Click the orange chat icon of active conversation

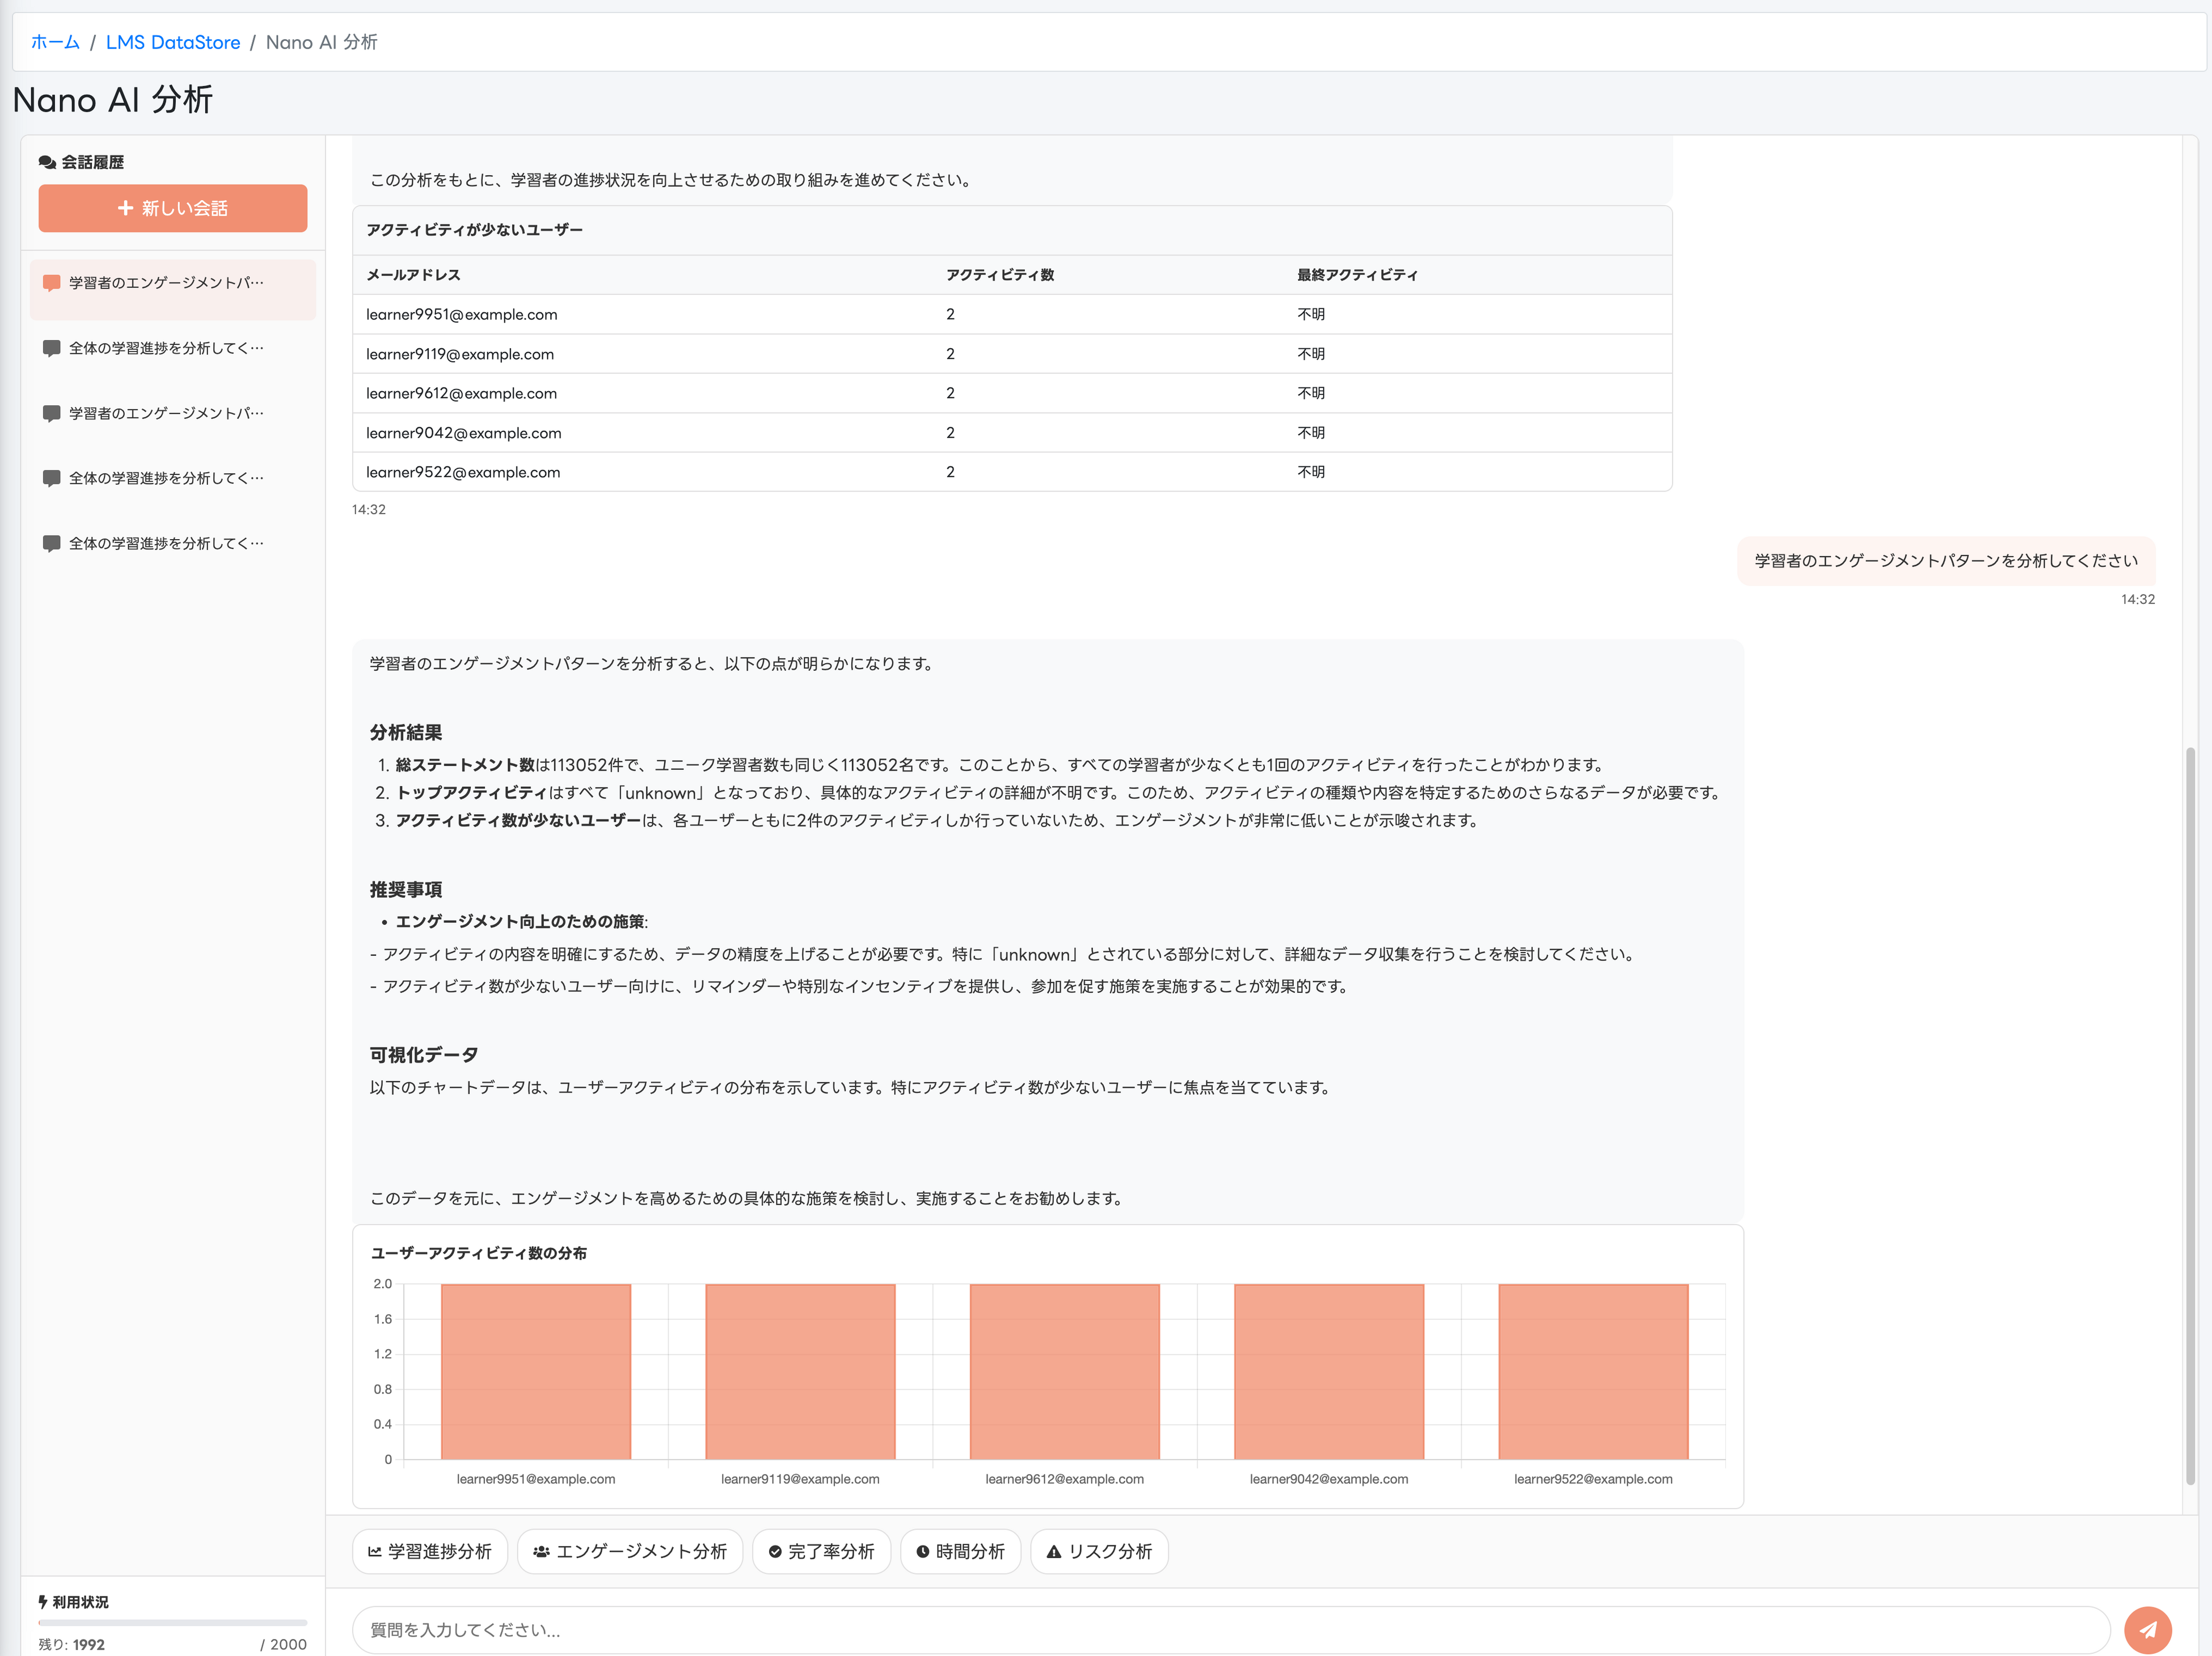point(52,283)
